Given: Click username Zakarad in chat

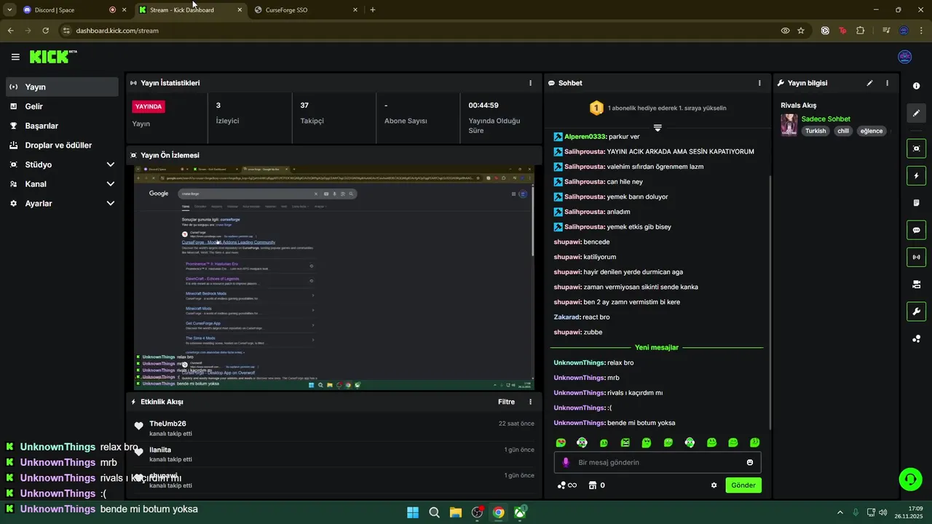Looking at the screenshot, I should pyautogui.click(x=566, y=317).
